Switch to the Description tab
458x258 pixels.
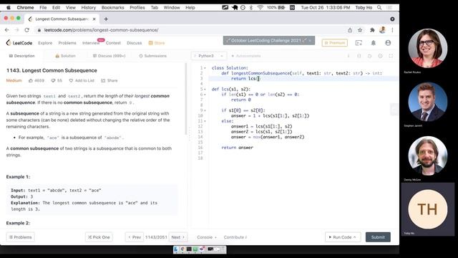22,56
